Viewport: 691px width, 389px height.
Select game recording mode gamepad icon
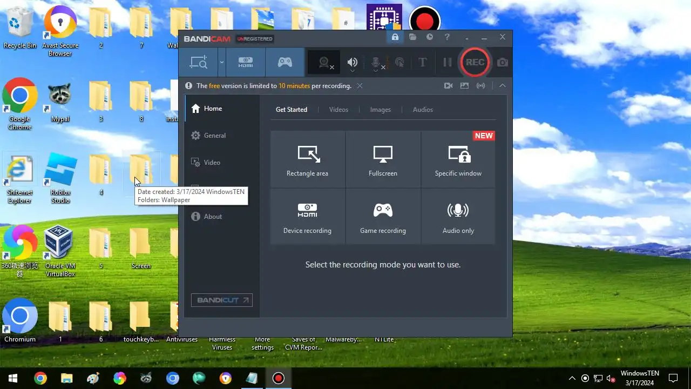click(285, 62)
